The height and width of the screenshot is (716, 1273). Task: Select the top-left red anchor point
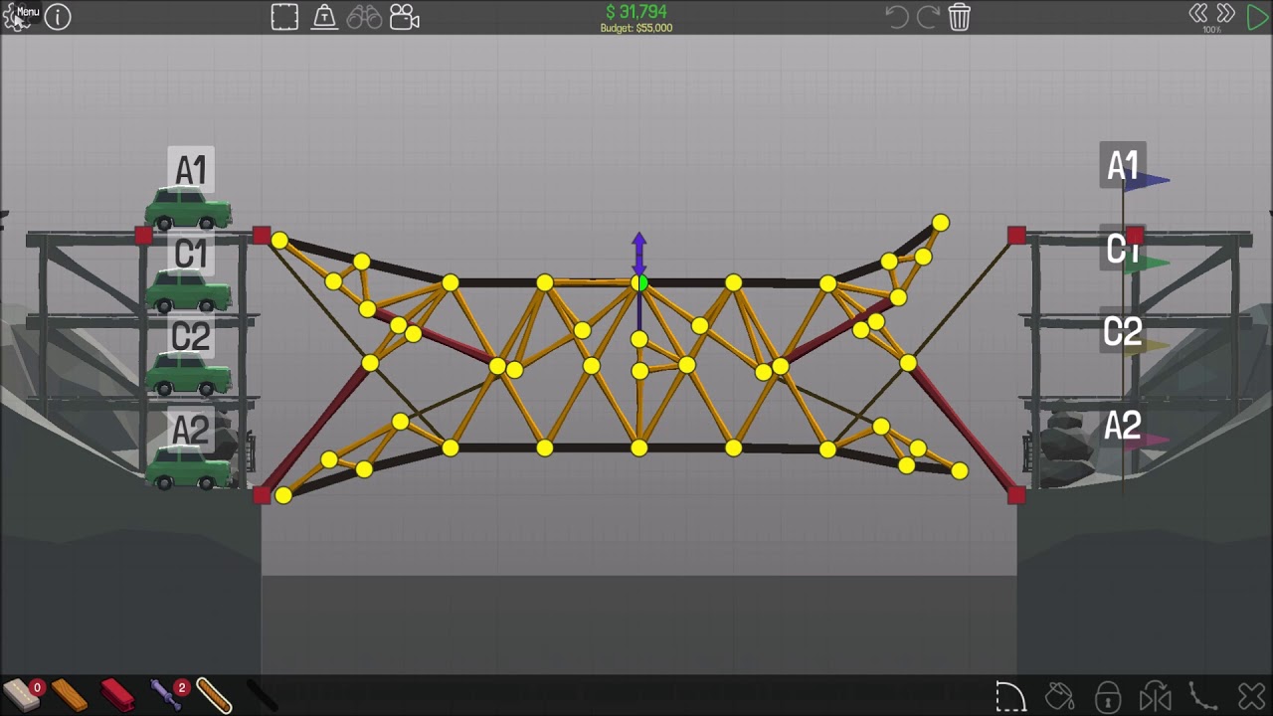tap(262, 236)
